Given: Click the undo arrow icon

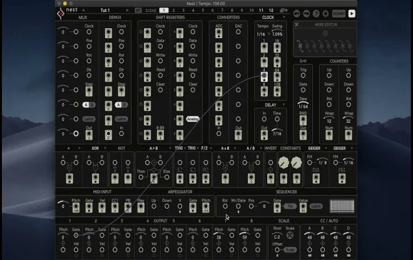Looking at the screenshot, I should coord(297,14).
